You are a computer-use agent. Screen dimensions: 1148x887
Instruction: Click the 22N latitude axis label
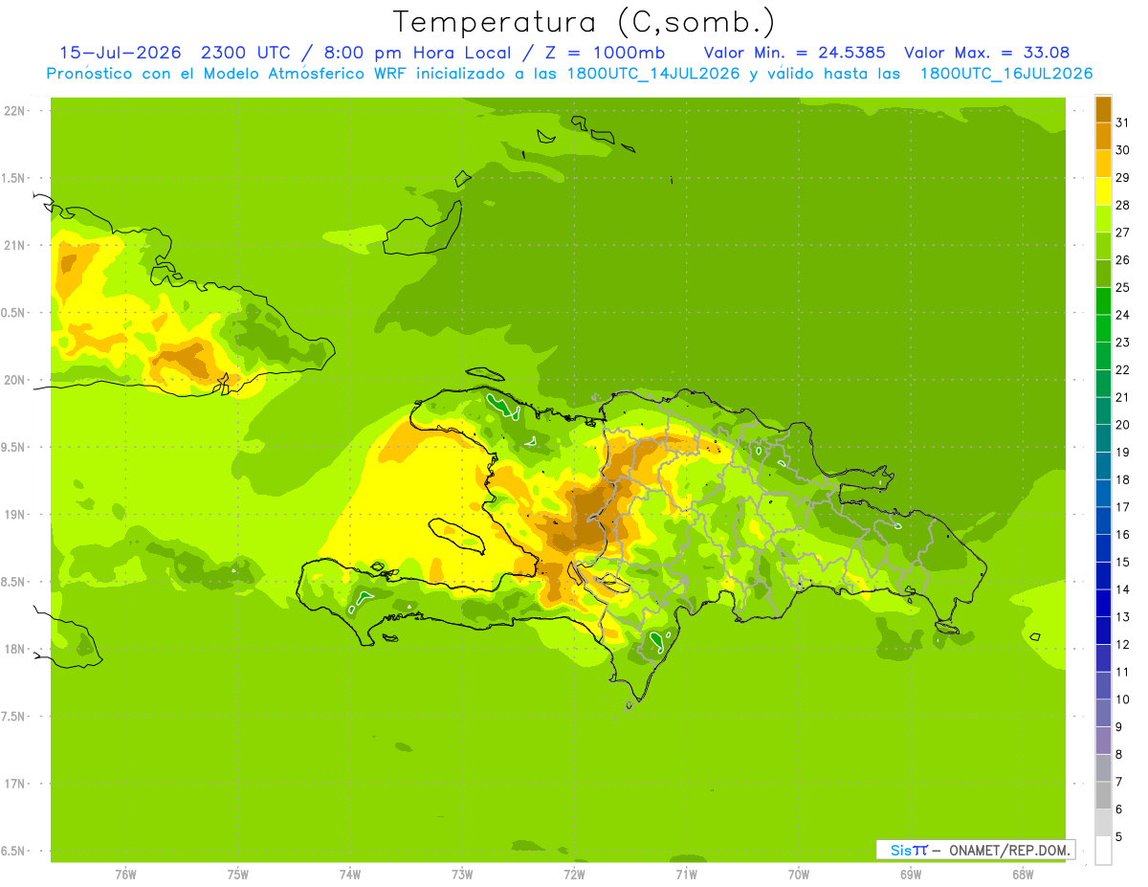click(x=15, y=110)
